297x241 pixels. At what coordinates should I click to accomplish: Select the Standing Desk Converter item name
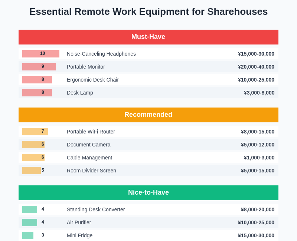click(x=96, y=209)
